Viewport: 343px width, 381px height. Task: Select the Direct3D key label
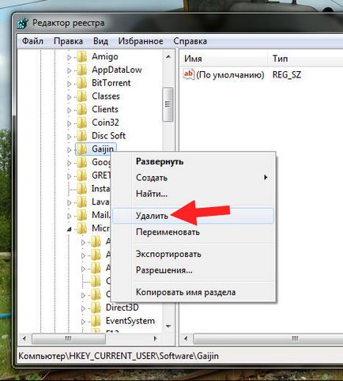point(122,307)
